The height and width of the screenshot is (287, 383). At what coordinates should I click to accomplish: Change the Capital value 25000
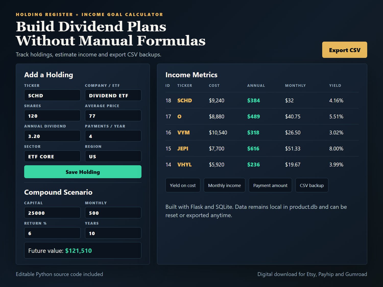pyautogui.click(x=52, y=213)
